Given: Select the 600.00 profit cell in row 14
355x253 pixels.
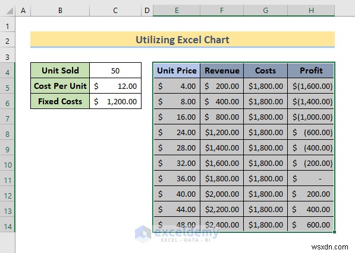Looking at the screenshot, I should 311,225.
